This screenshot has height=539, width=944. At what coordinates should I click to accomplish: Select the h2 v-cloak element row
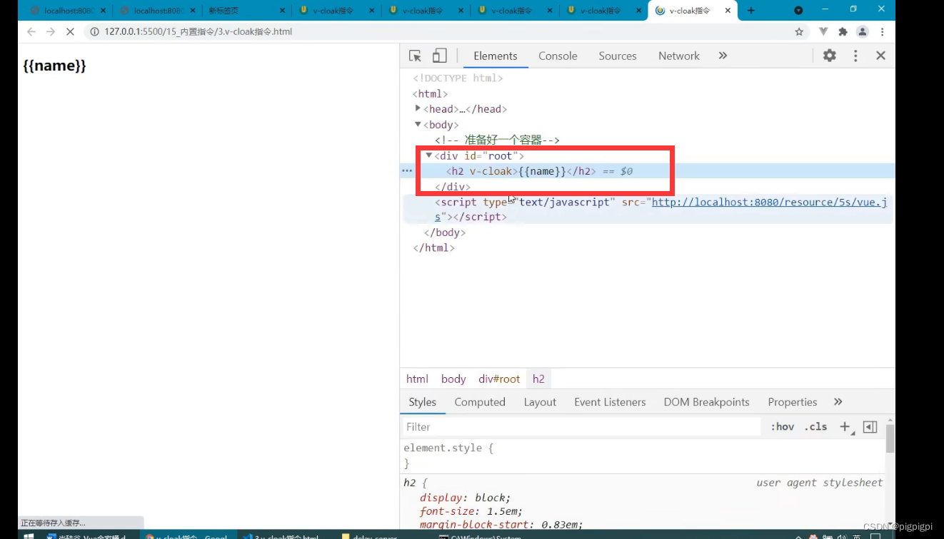tap(647, 171)
